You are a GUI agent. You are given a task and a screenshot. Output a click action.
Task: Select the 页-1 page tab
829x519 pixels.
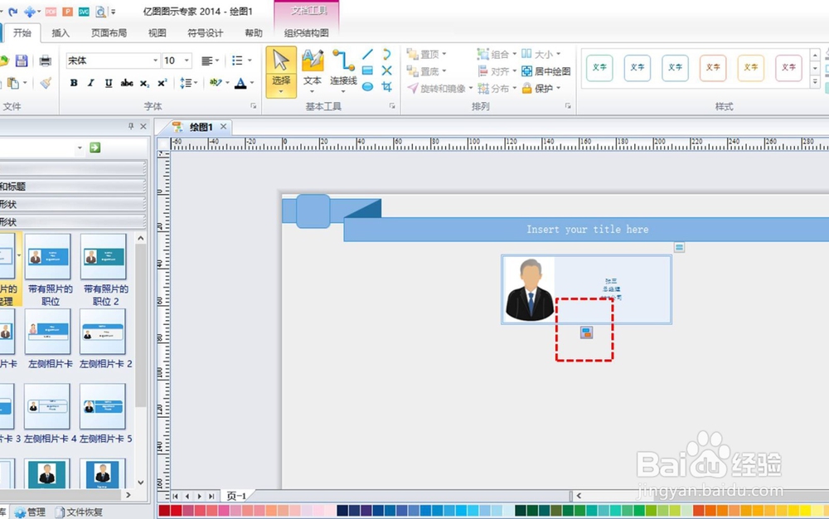[x=236, y=497]
